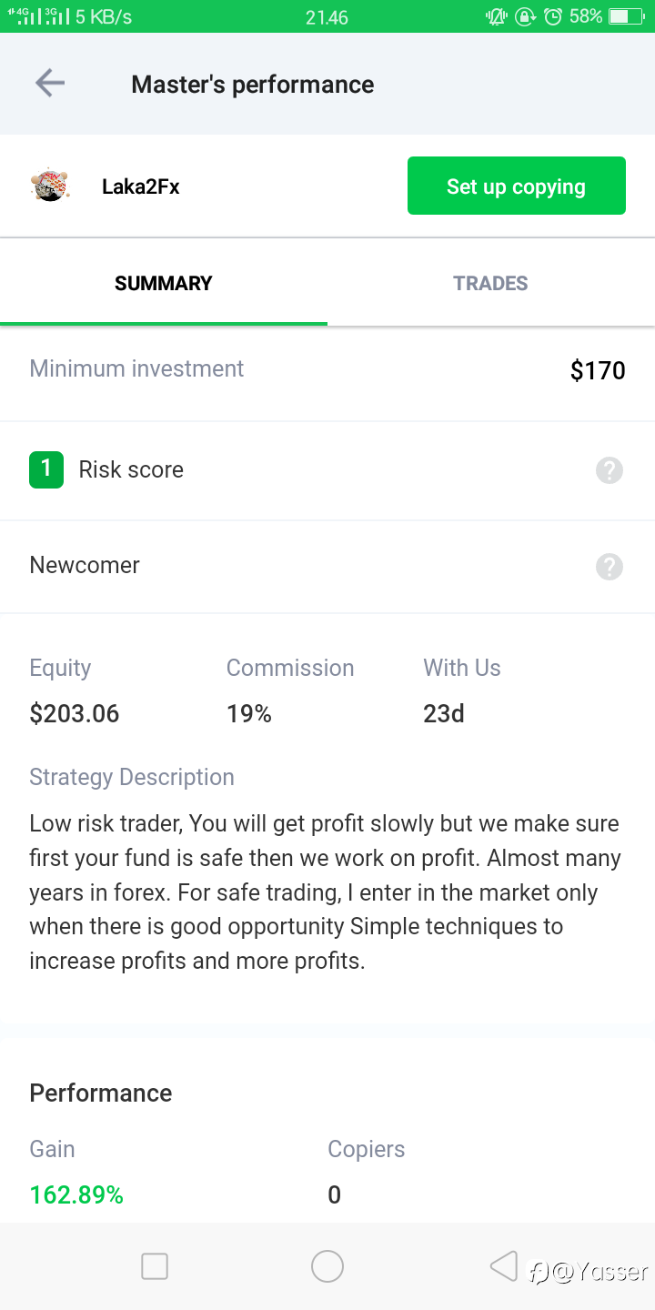The height and width of the screenshot is (1310, 655).
Task: Open Newcomer help question mark
Action: [610, 567]
